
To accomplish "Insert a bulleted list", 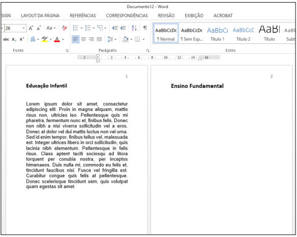I will point(76,28).
